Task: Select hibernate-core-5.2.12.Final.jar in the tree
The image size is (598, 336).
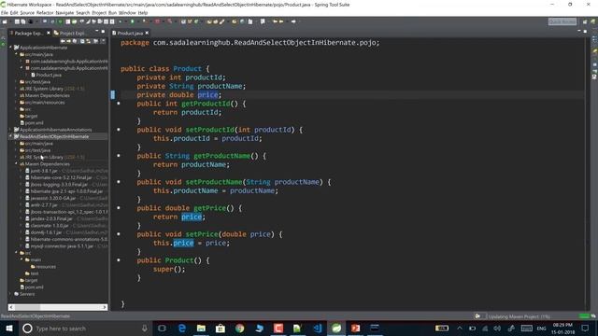Action: (x=61, y=177)
